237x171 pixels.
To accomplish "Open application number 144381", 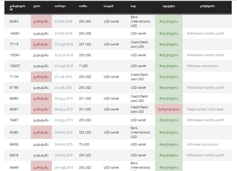I will pyautogui.click(x=15, y=33).
